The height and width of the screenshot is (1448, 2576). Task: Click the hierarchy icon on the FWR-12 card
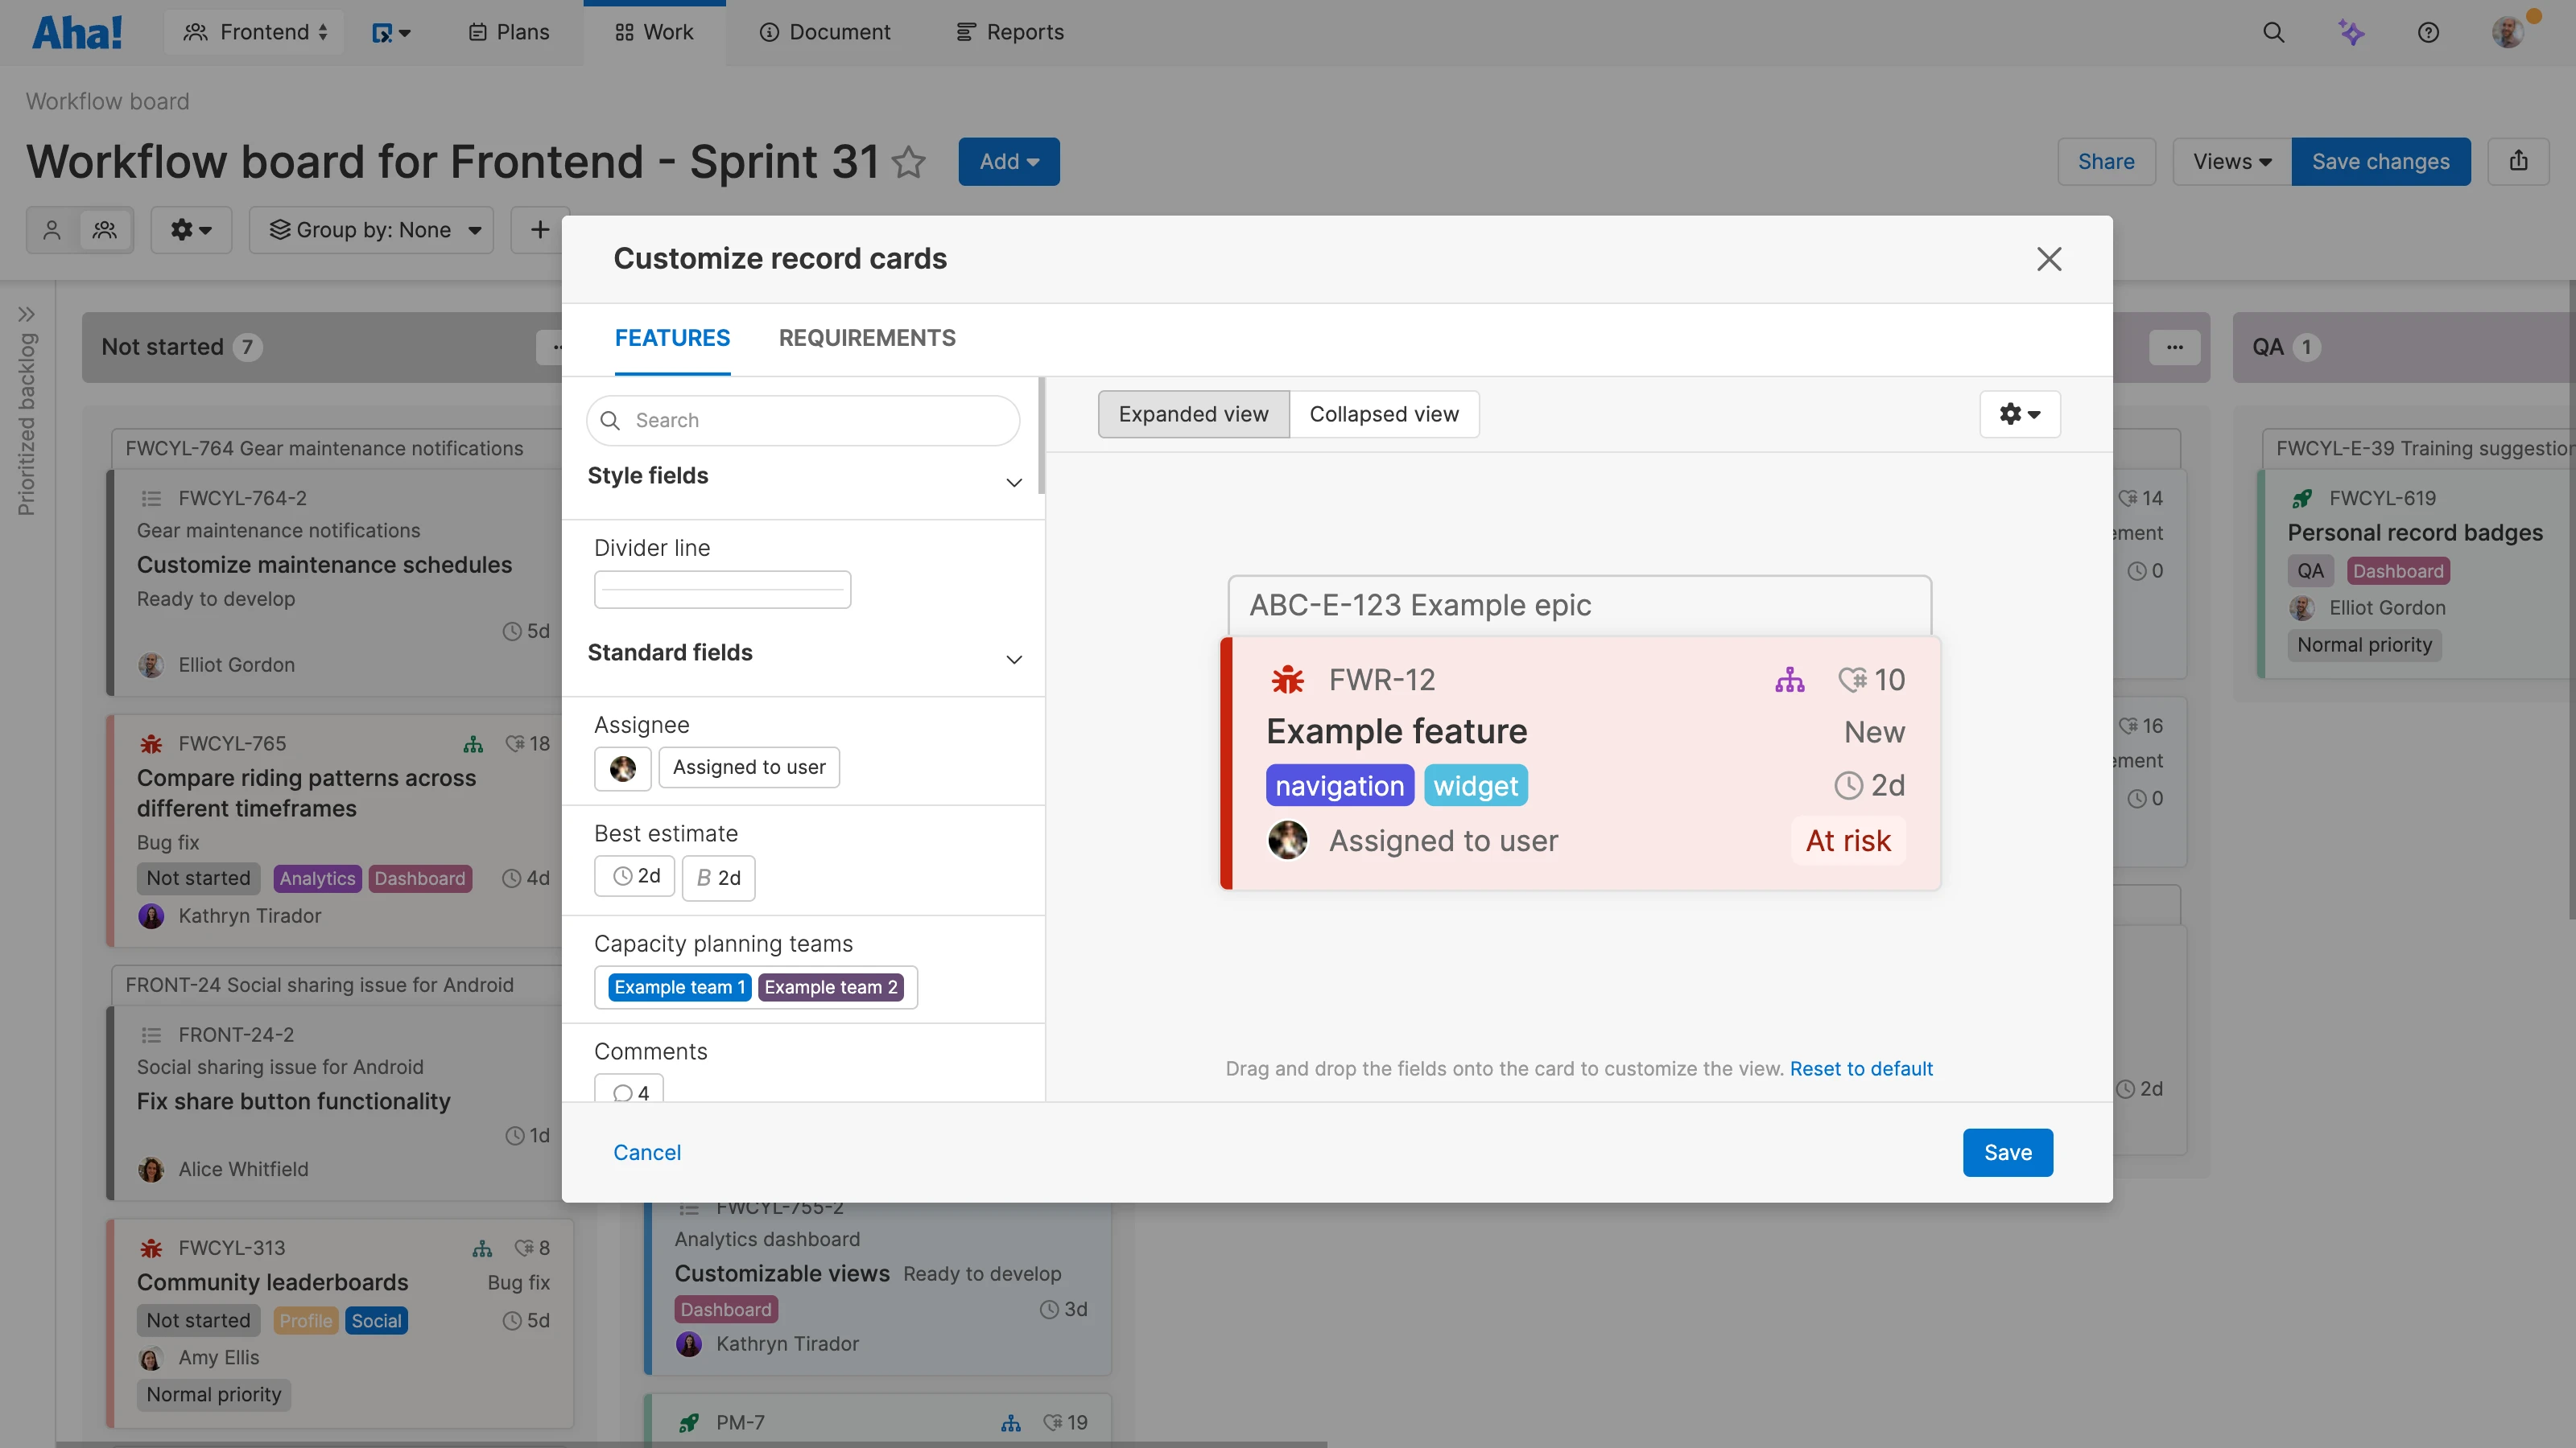point(1790,678)
